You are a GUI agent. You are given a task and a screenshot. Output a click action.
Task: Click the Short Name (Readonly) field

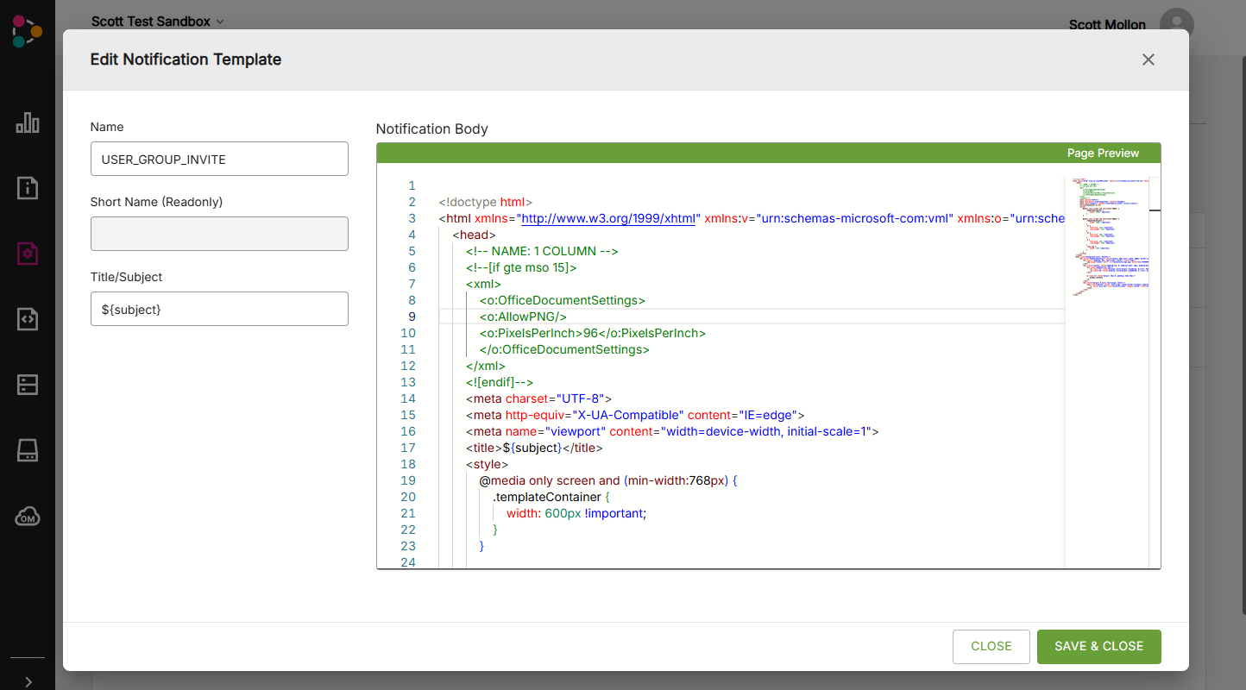(219, 234)
